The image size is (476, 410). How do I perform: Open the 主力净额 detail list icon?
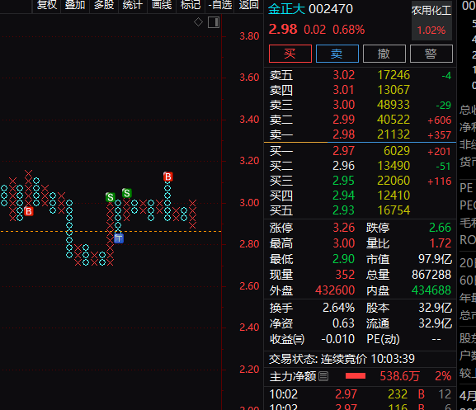click(x=323, y=377)
